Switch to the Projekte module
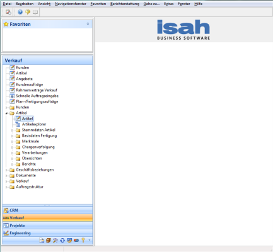The width and height of the screenshot is (273, 252). [x=47, y=226]
